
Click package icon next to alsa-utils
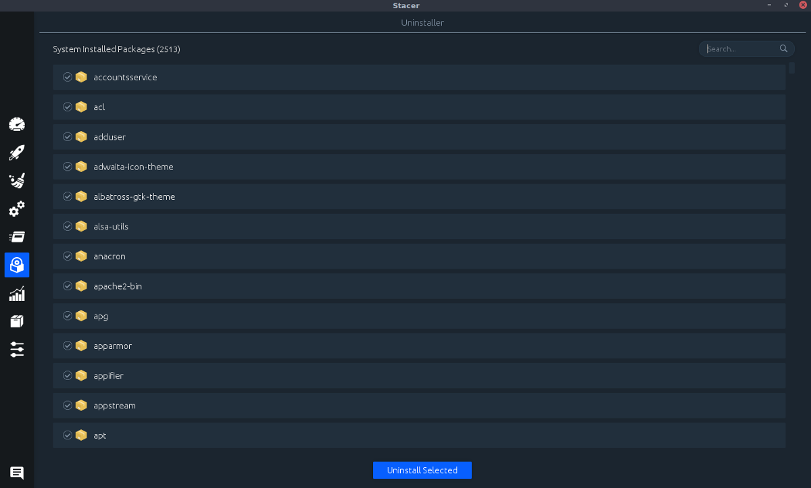click(81, 226)
